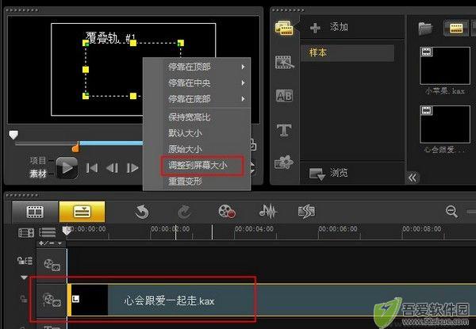Screen dimensions: 476x329
Task: Step to the next frame
Action: tap(132, 168)
